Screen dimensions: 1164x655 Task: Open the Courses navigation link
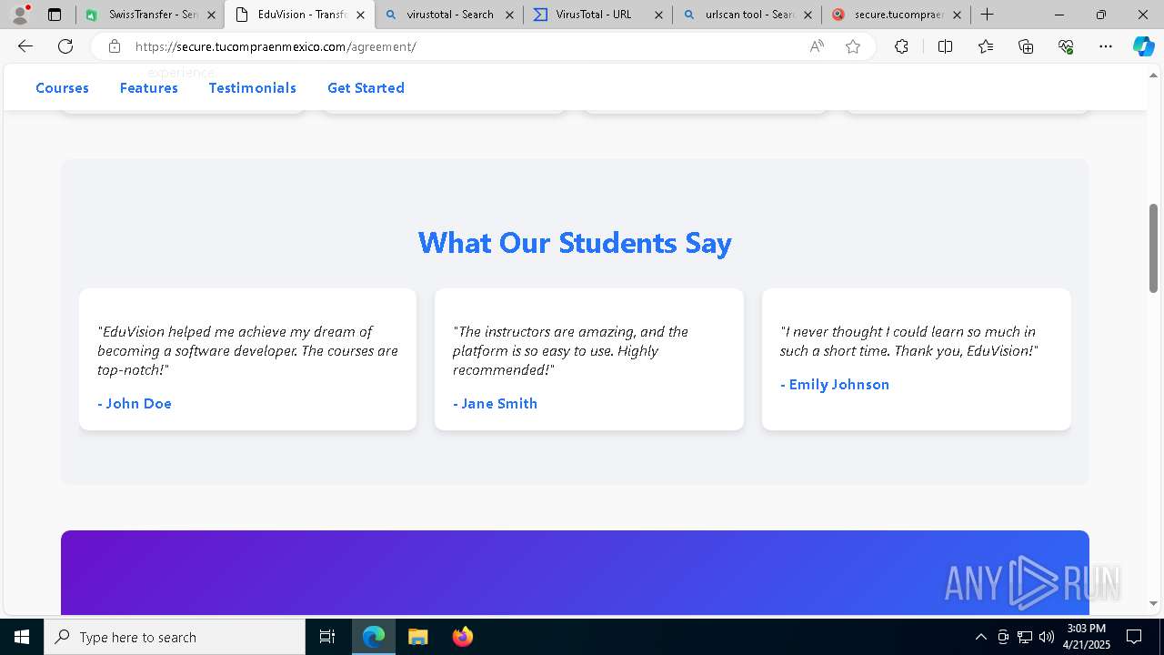[x=62, y=88]
